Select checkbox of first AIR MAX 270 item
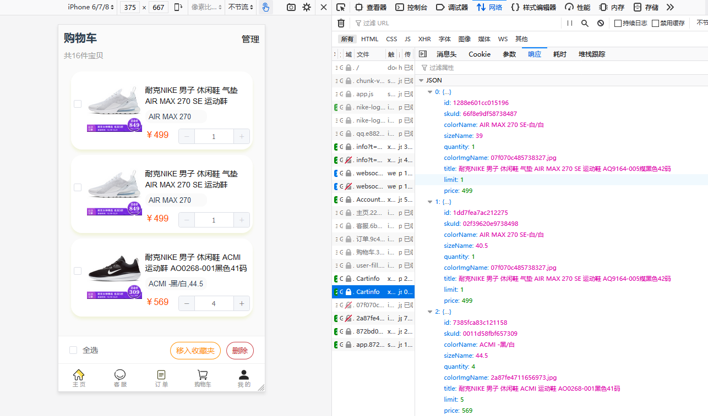The height and width of the screenshot is (416, 708). point(78,104)
